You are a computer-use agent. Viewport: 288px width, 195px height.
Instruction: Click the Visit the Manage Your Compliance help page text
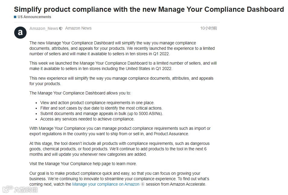point(83,164)
